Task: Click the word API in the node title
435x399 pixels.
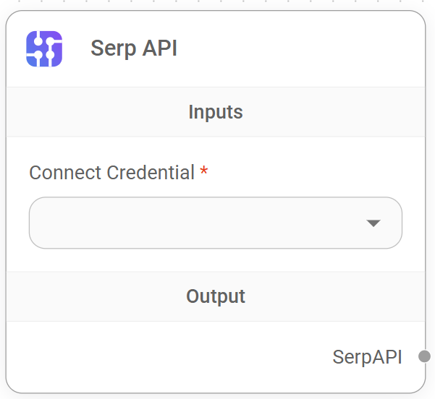Action: coord(160,48)
